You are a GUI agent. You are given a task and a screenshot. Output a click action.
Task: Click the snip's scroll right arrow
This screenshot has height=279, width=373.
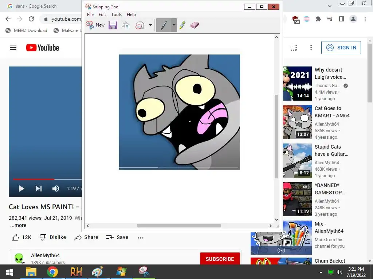[x=271, y=226]
